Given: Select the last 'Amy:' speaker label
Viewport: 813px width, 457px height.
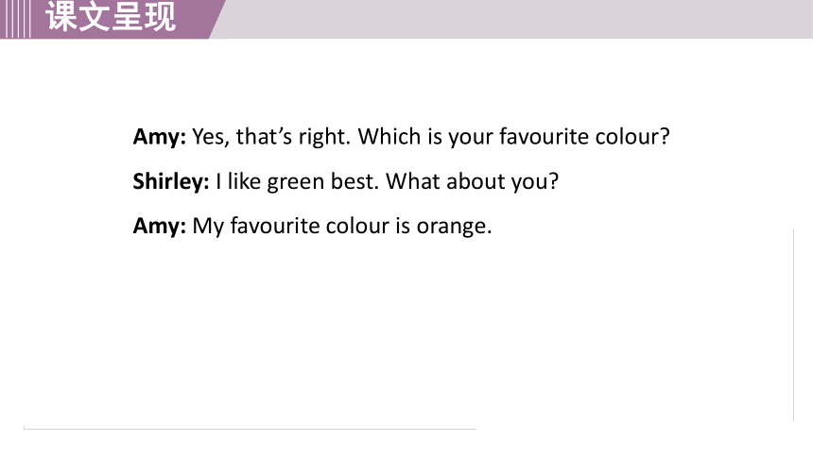Looking at the screenshot, I should 159,227.
